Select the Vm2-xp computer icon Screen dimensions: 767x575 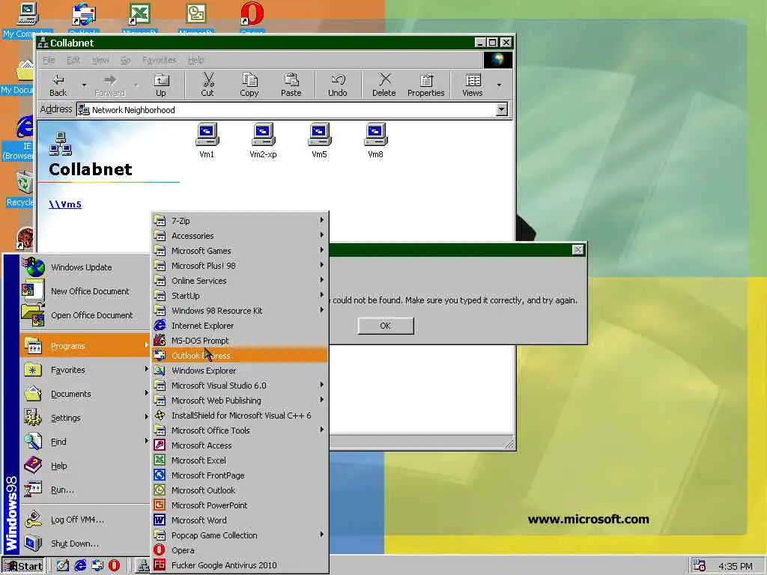(263, 141)
